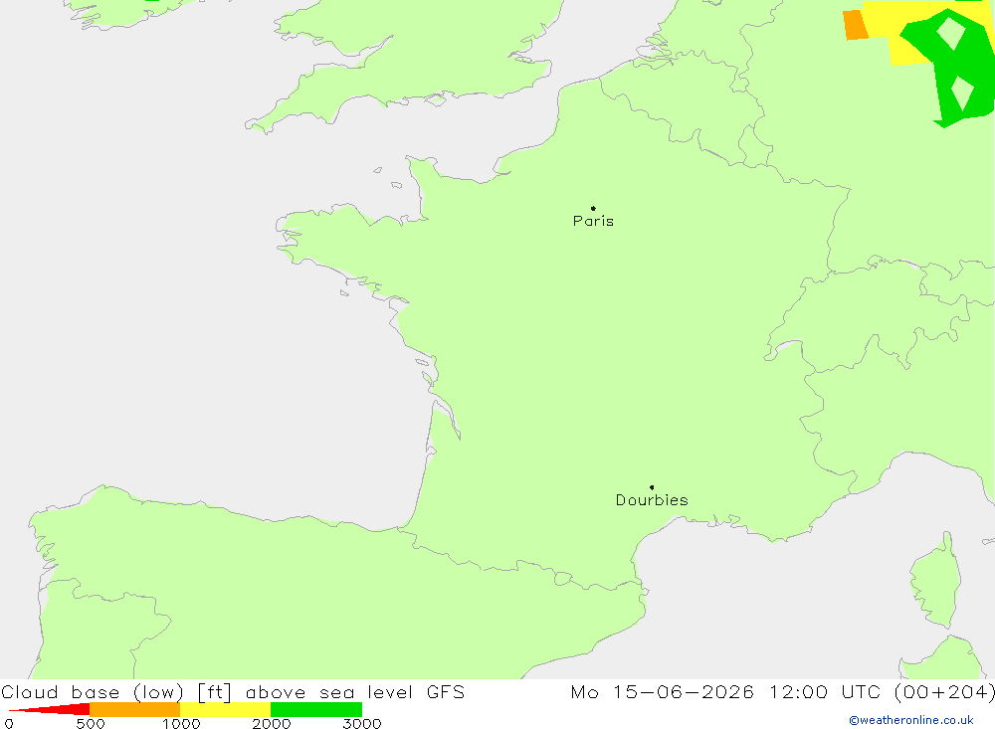
Task: Click the Paris location dot marker
Action: coord(593,208)
